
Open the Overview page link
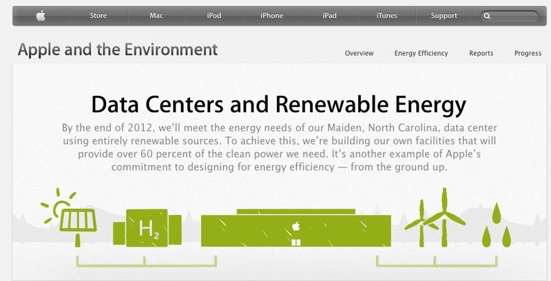click(359, 54)
